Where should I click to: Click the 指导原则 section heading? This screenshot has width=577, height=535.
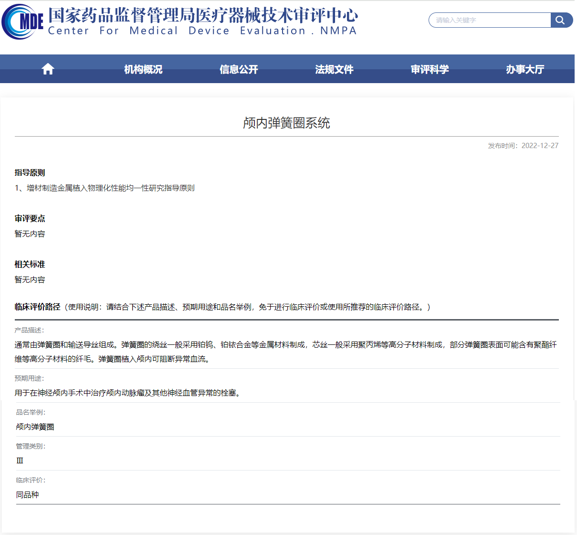(x=30, y=173)
